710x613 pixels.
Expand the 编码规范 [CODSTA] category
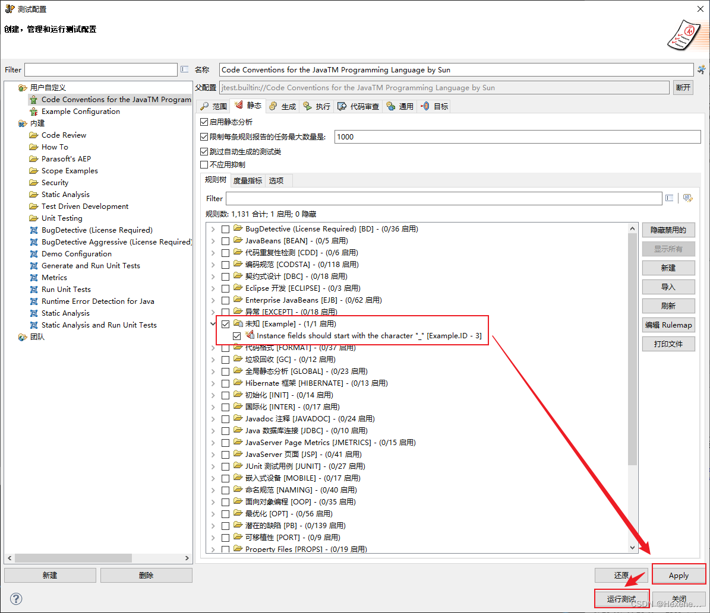point(213,264)
